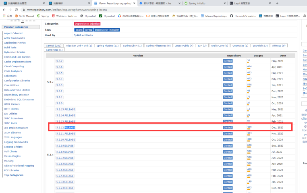Viewport: 307px width, 193px height.
Task: Click the dependency-injection tag
Action: tap(107, 30)
